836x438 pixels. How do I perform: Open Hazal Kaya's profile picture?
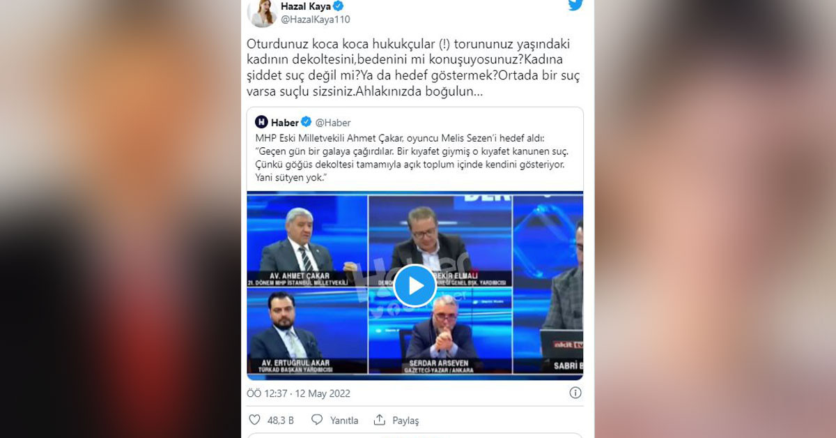click(262, 13)
